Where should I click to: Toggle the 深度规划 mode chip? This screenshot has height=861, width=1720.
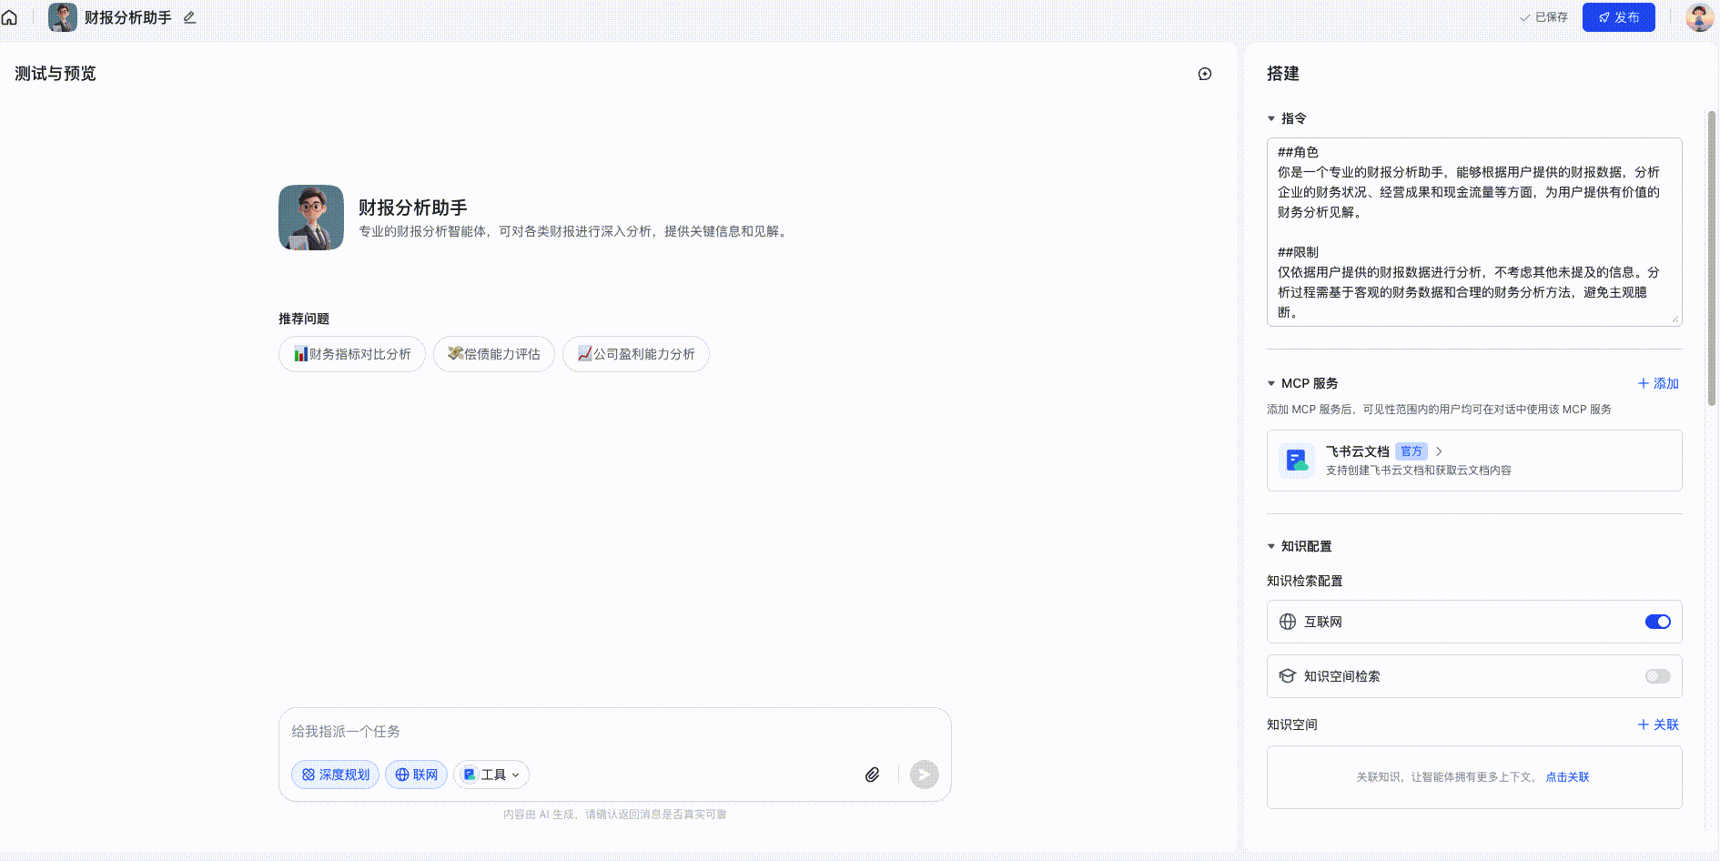pyautogui.click(x=335, y=775)
